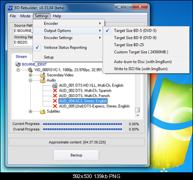Viewport: 193px width, 180px height.
Task: Open the Mode menu
Action: [x=25, y=16]
